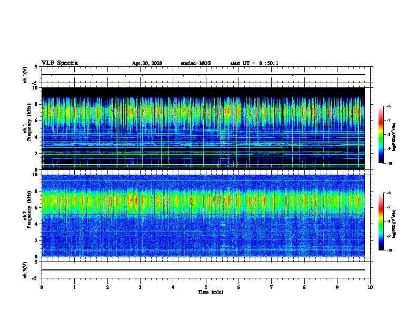Click time axis tick label "7"
The image size is (417, 322).
point(272,287)
